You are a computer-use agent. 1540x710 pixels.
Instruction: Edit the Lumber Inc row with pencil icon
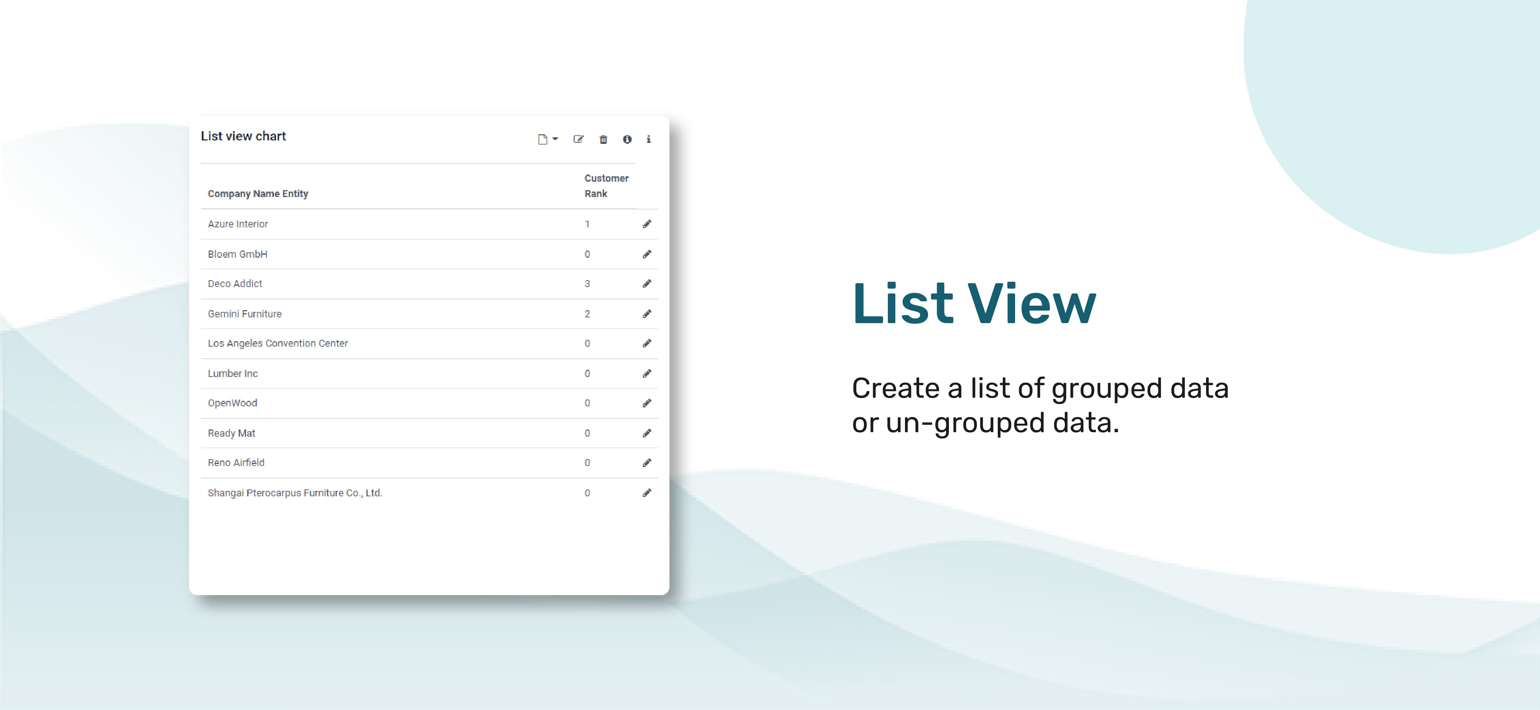pos(647,374)
